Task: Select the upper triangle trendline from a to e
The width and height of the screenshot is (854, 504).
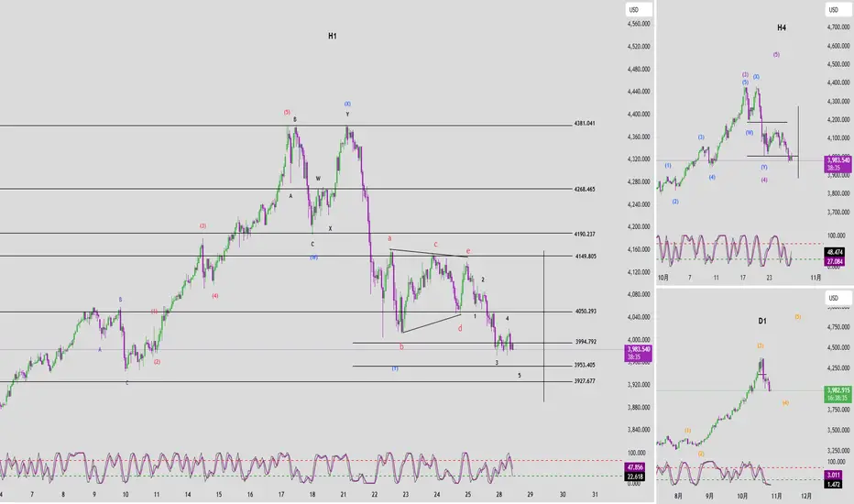Action: (429, 253)
